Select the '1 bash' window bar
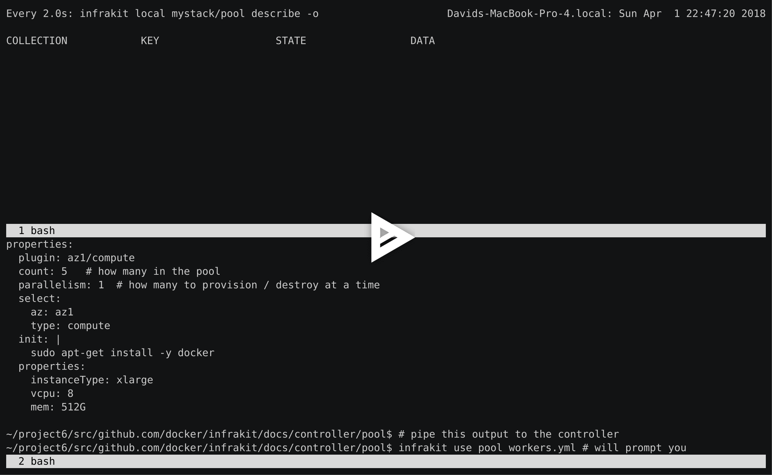This screenshot has width=772, height=475. [386, 231]
